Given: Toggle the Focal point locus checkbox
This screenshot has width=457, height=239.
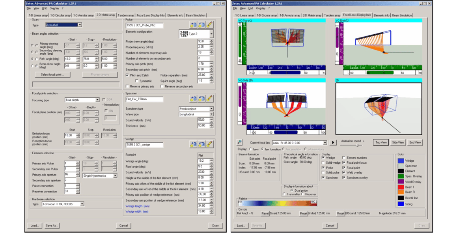Looking at the screenshot, I should 344,162.
